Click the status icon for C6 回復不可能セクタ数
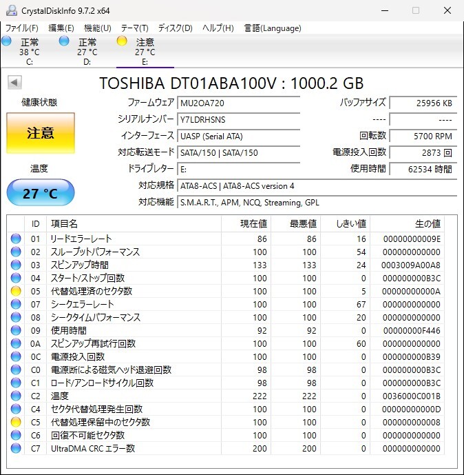The image size is (464, 475). (16, 435)
